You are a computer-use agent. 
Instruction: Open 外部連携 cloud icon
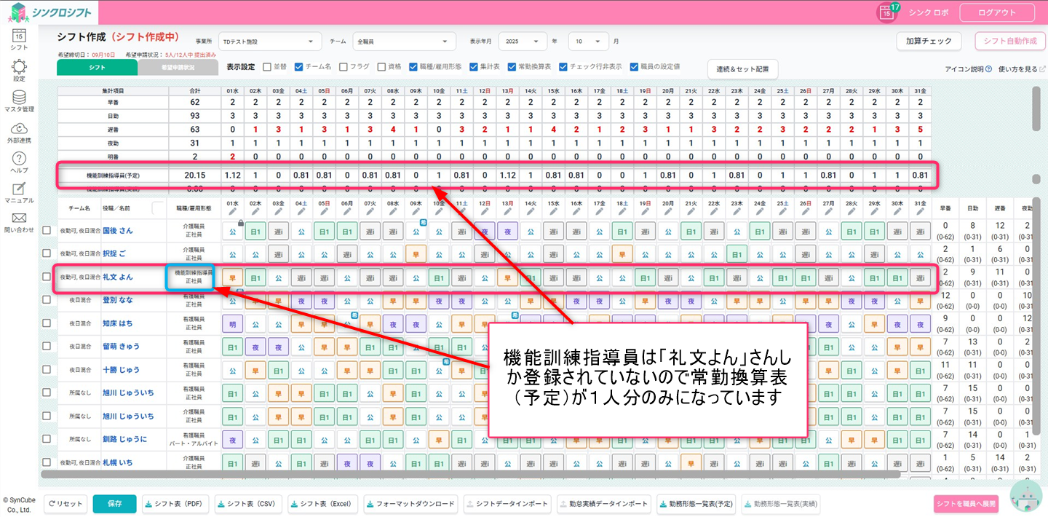19,129
